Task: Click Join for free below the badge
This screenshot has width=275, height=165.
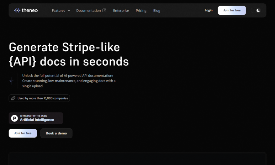Action: click(23, 133)
